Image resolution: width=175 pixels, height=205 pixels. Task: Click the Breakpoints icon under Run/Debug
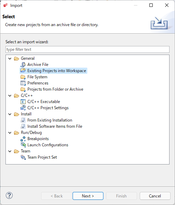pyautogui.click(x=23, y=139)
